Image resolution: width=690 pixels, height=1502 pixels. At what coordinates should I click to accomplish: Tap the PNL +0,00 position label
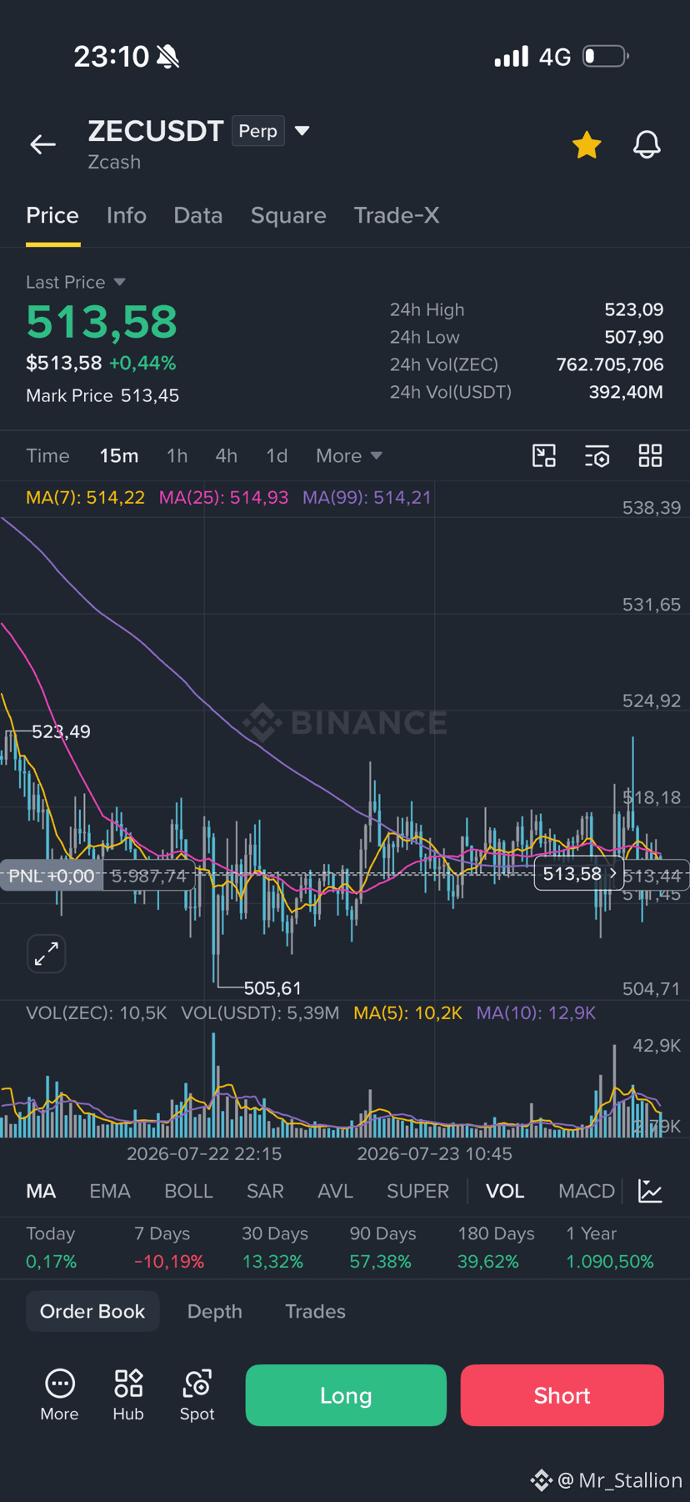coord(52,876)
